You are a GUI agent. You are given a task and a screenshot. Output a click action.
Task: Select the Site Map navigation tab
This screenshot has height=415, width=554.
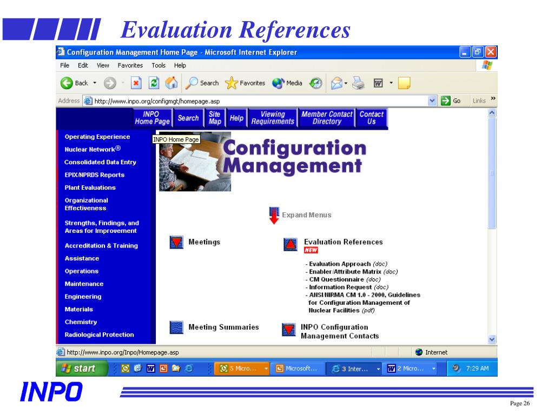click(x=215, y=118)
